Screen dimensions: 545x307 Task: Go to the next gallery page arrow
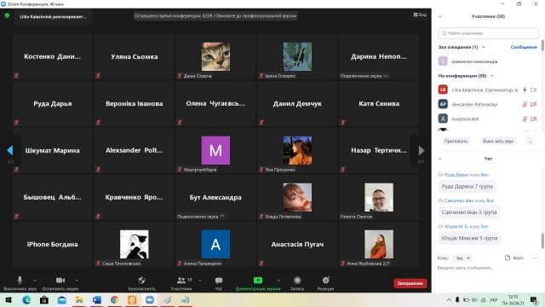[422, 150]
